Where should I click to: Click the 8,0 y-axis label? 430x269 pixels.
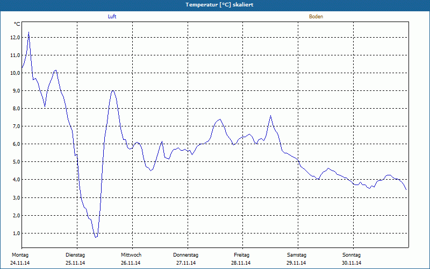point(16,109)
